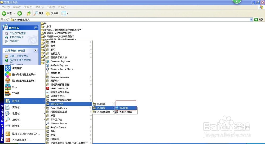Viewport: 265px width, 144px height.
Task: Launch 好压 from Start menu
Action: click(x=25, y=87)
